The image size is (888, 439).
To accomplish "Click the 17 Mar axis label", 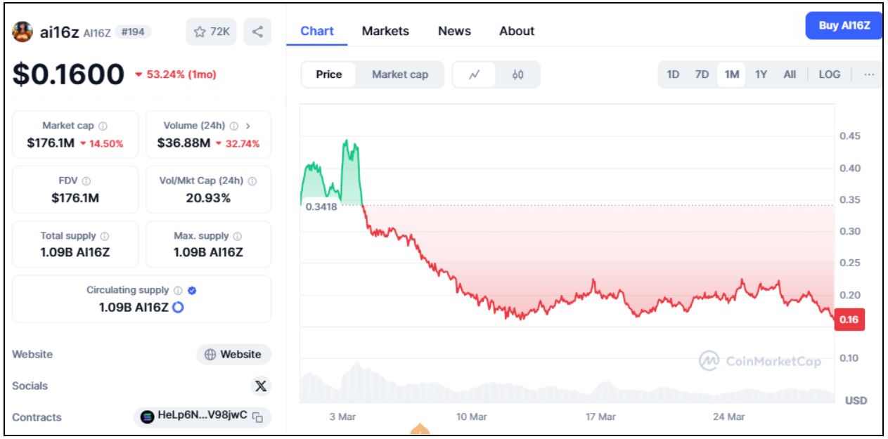I will click(x=600, y=417).
